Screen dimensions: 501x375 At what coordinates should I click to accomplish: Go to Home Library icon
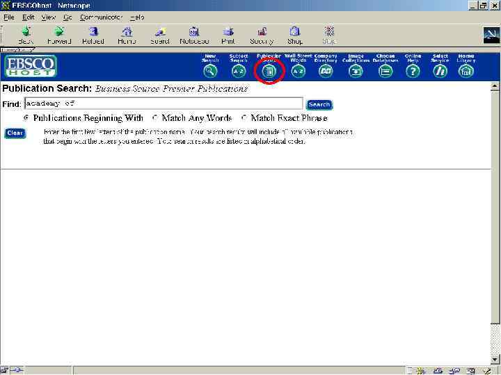point(466,71)
